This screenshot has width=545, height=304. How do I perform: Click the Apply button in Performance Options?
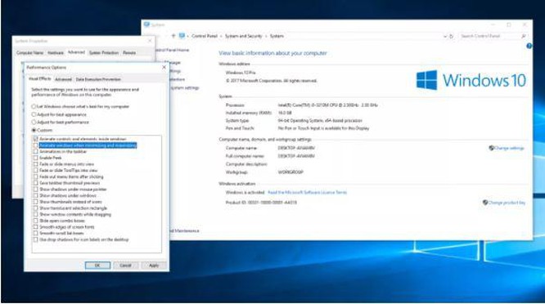(154, 266)
